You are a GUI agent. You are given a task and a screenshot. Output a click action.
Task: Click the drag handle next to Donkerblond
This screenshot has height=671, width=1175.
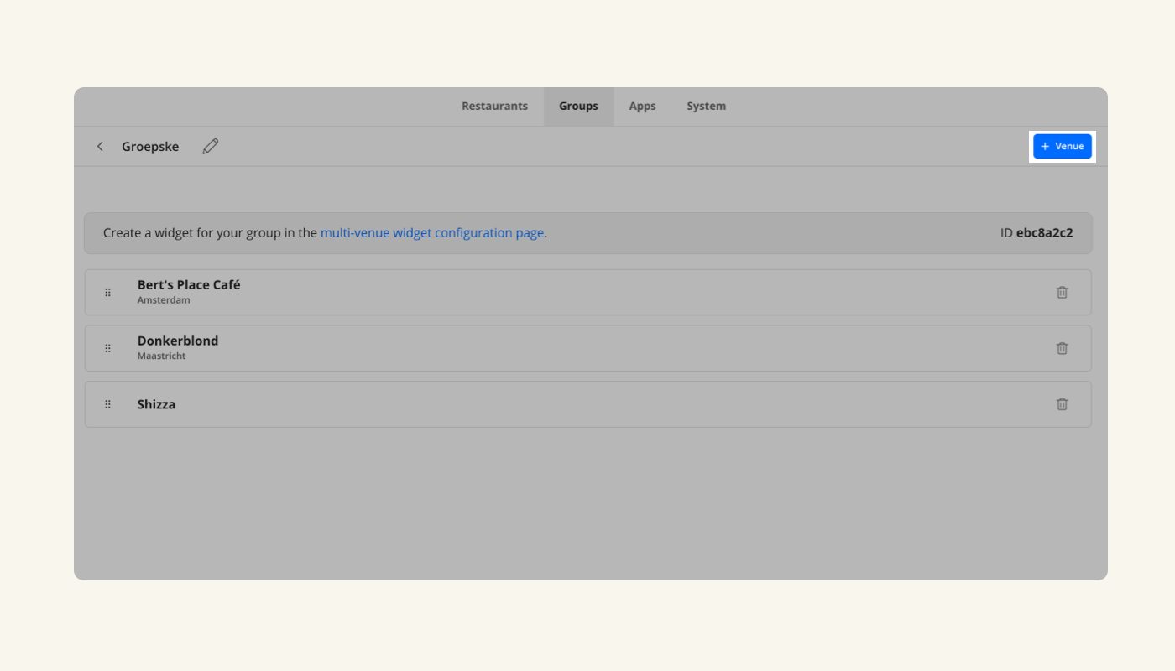coord(108,348)
